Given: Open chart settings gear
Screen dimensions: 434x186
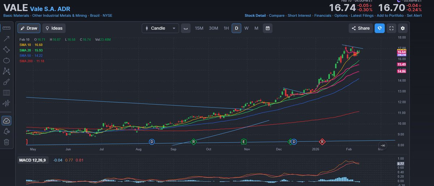Looking at the screenshot, I should (403, 28).
